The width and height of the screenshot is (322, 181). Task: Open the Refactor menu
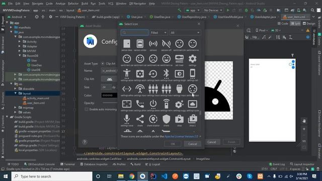73,4
